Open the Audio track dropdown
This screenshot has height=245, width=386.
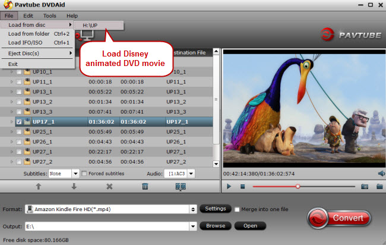[x=191, y=174]
